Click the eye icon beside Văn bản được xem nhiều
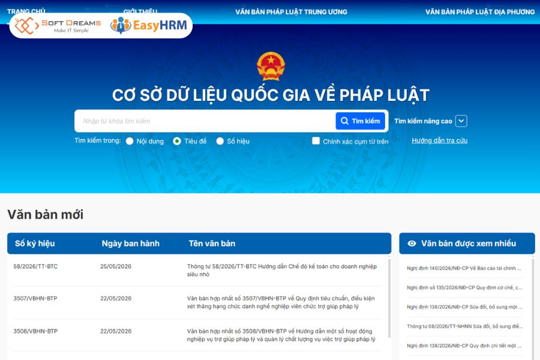The width and height of the screenshot is (540, 360). pos(412,244)
